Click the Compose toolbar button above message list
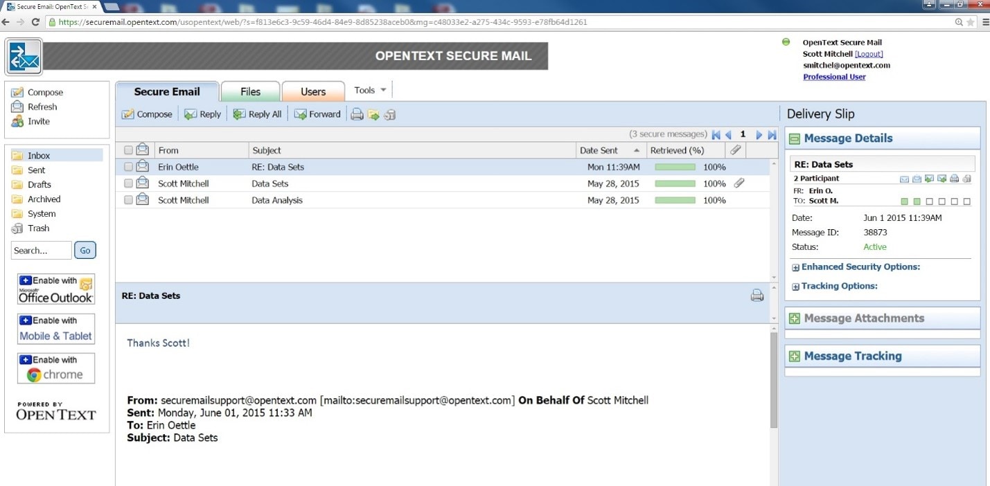Viewport: 990px width, 486px height. pyautogui.click(x=147, y=114)
